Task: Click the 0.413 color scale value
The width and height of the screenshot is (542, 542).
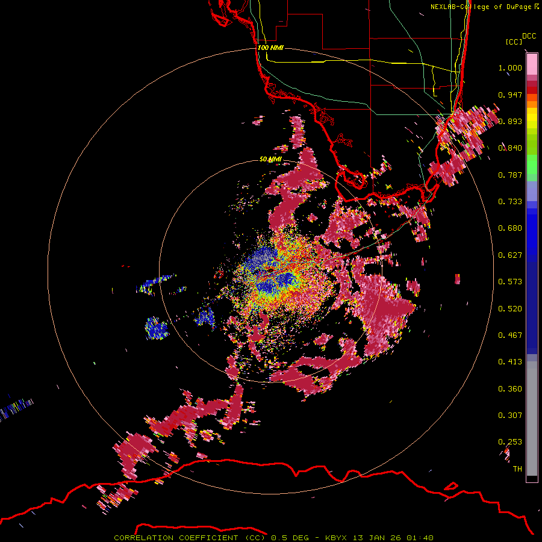Action: (x=510, y=362)
